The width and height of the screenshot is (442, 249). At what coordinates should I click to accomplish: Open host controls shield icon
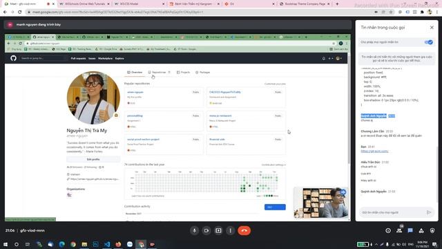[432, 230]
